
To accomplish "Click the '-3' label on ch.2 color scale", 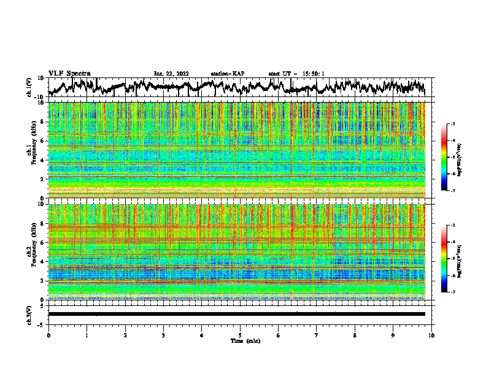I will pyautogui.click(x=452, y=225).
